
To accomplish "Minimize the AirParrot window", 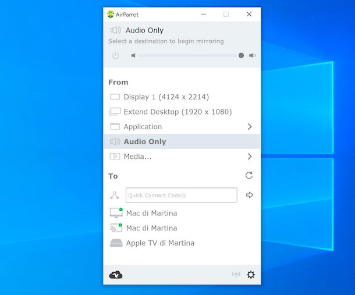I will click(x=203, y=15).
